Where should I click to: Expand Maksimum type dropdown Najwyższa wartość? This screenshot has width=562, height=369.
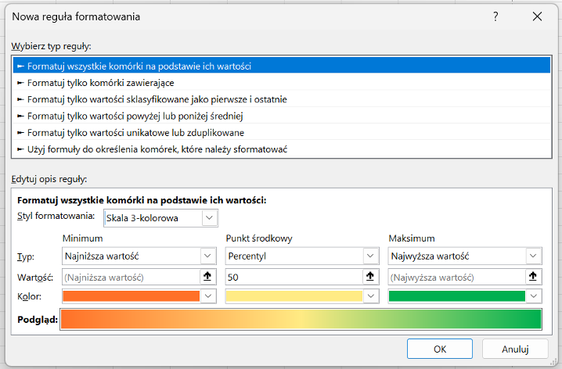(533, 256)
